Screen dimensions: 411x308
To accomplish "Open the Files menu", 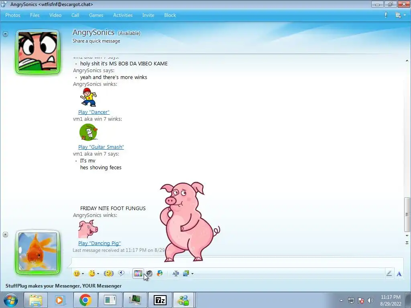I will click(x=35, y=15).
